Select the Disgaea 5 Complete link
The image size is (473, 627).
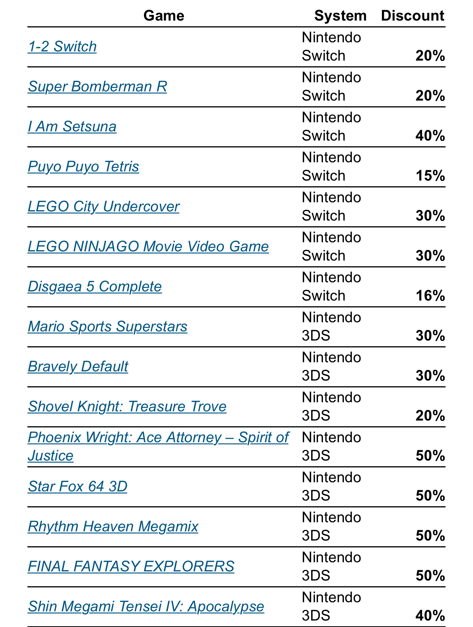click(95, 287)
